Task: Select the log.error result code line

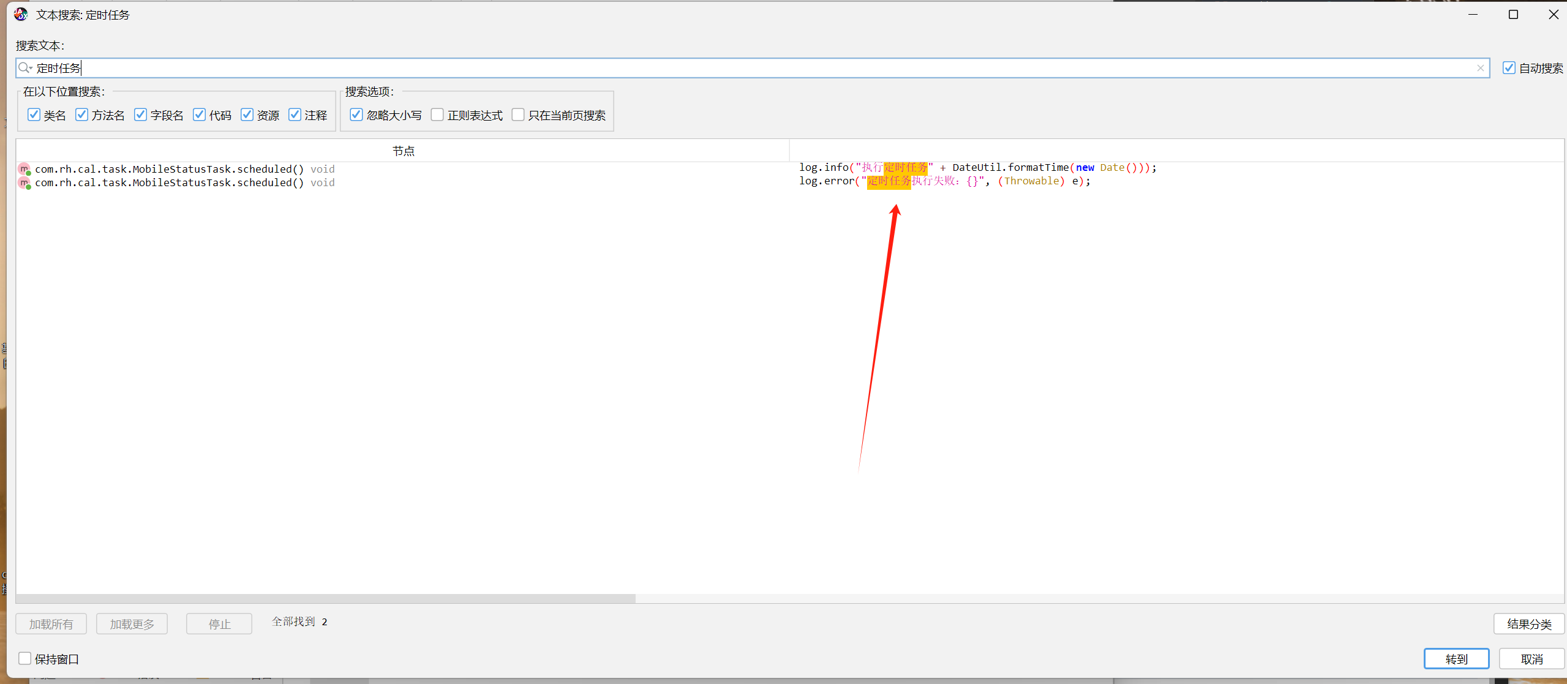Action: pos(944,181)
